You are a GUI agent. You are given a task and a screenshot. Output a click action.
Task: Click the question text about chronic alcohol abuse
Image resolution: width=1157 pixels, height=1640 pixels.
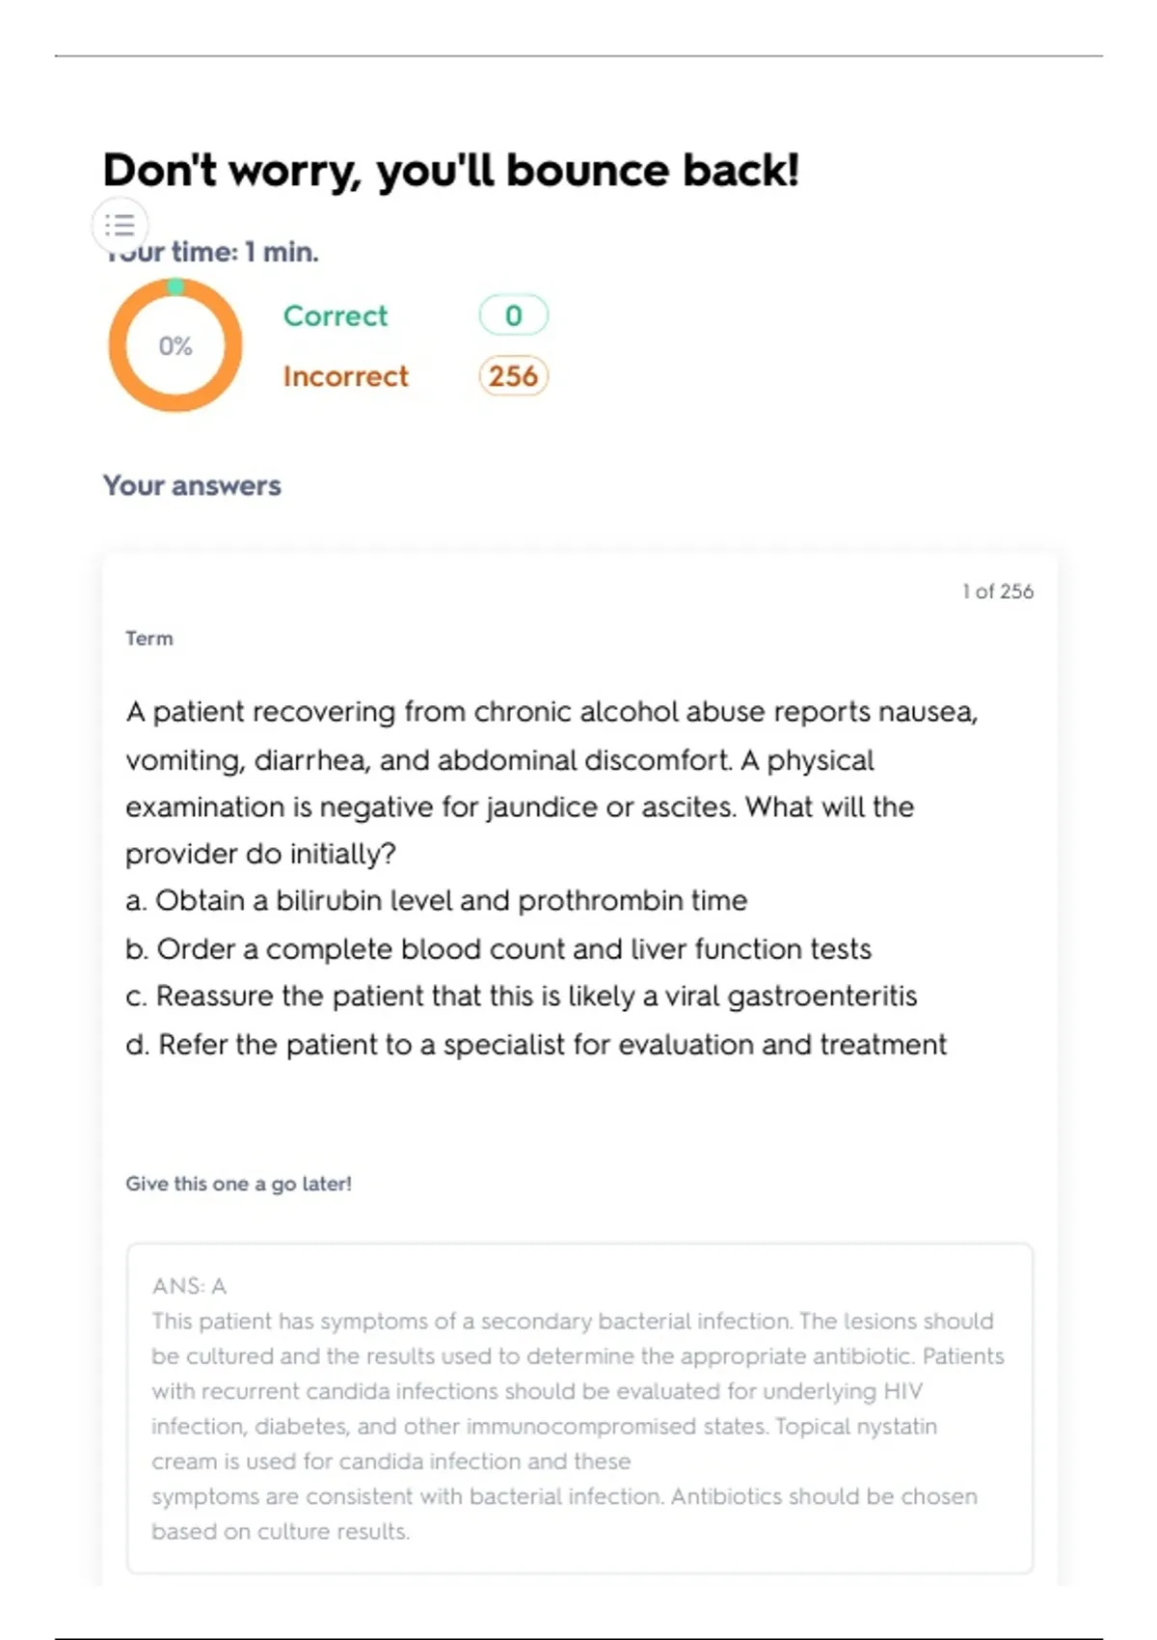tap(552, 782)
